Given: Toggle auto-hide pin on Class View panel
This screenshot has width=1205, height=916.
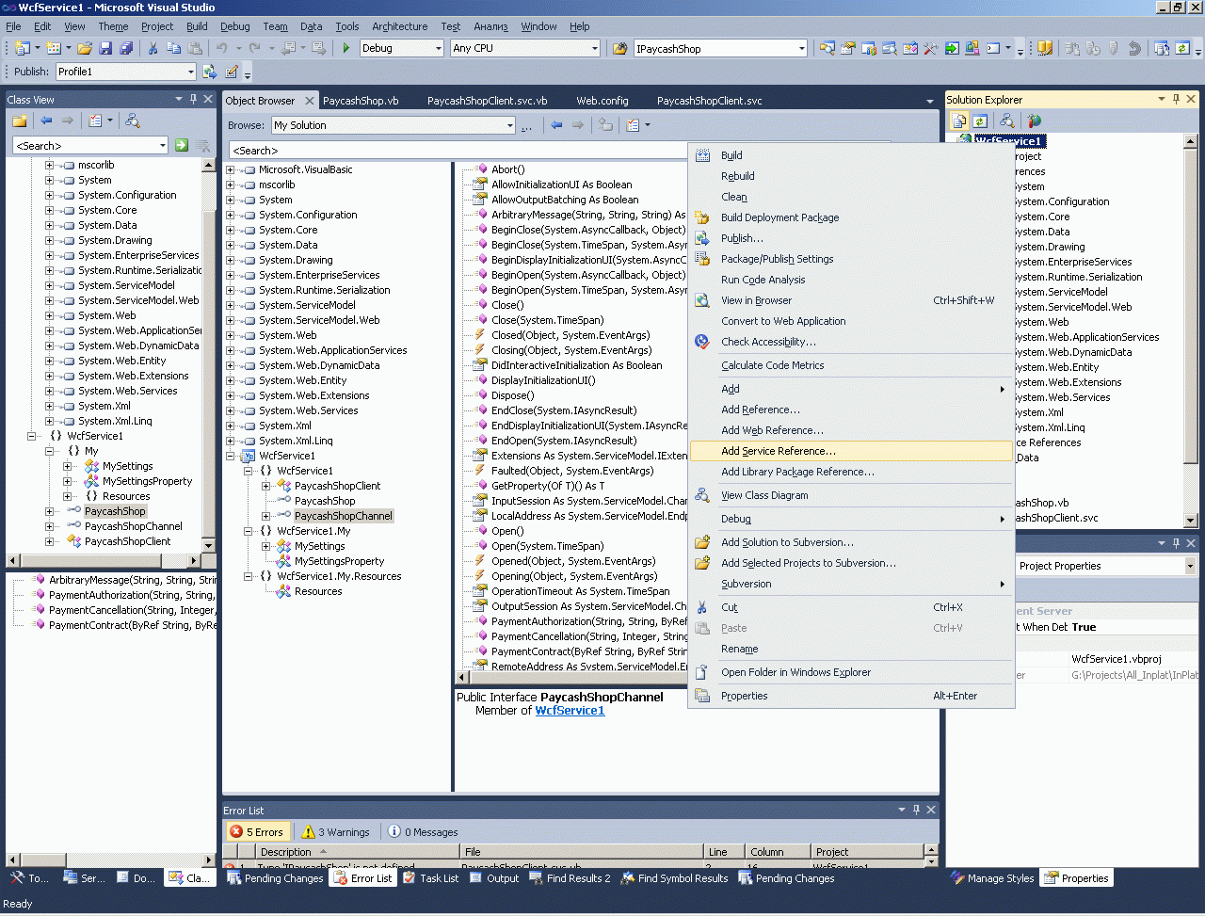Looking at the screenshot, I should point(194,99).
